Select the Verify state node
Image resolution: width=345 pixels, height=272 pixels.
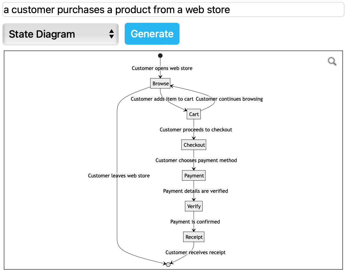click(x=193, y=206)
